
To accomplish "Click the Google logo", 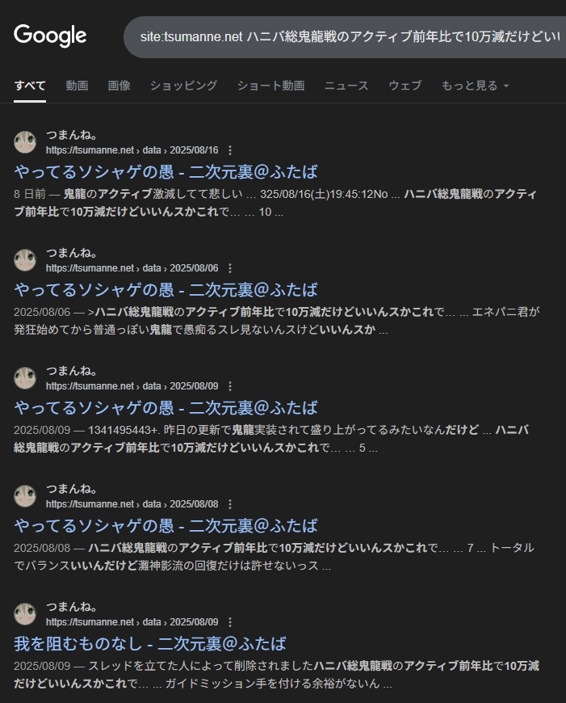I will click(x=50, y=36).
